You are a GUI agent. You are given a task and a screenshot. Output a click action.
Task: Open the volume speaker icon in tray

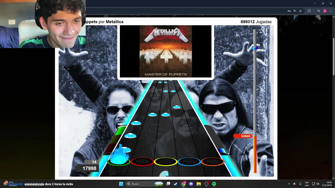(x=318, y=184)
